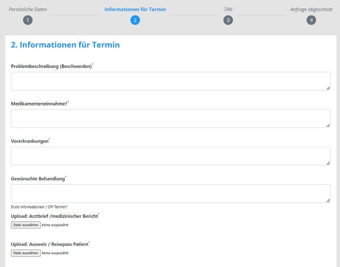Click the step 4 circle icon
Viewport: 340px width, 267px height.
point(311,20)
